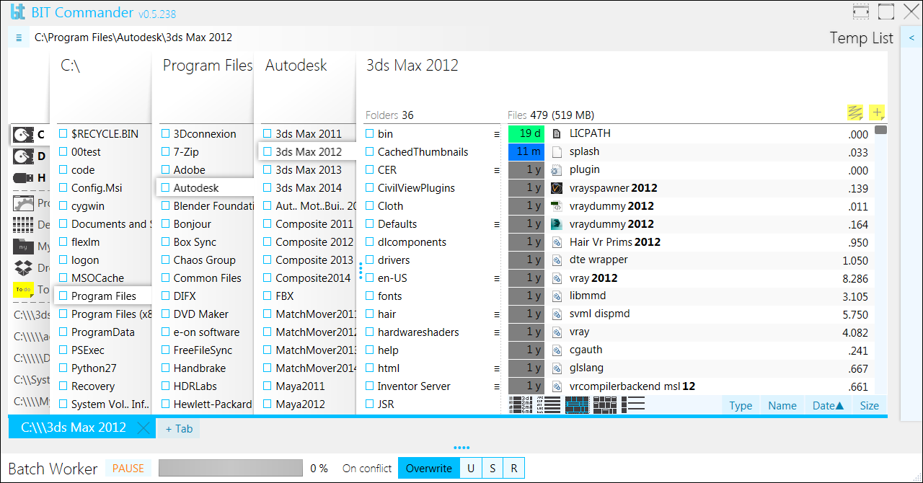This screenshot has height=483, width=923.
Task: Sort files by the Size column
Action: pos(870,405)
